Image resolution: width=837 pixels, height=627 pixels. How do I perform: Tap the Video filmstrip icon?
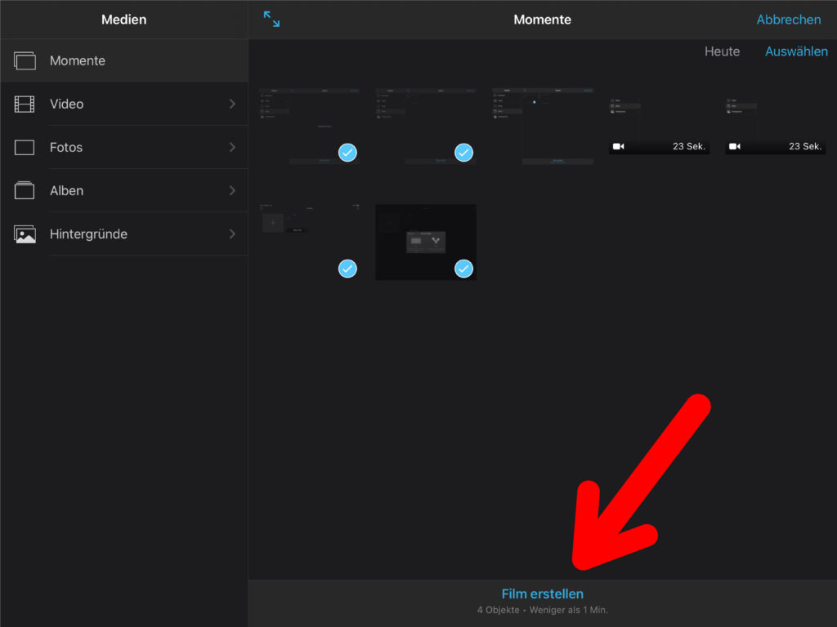(25, 104)
